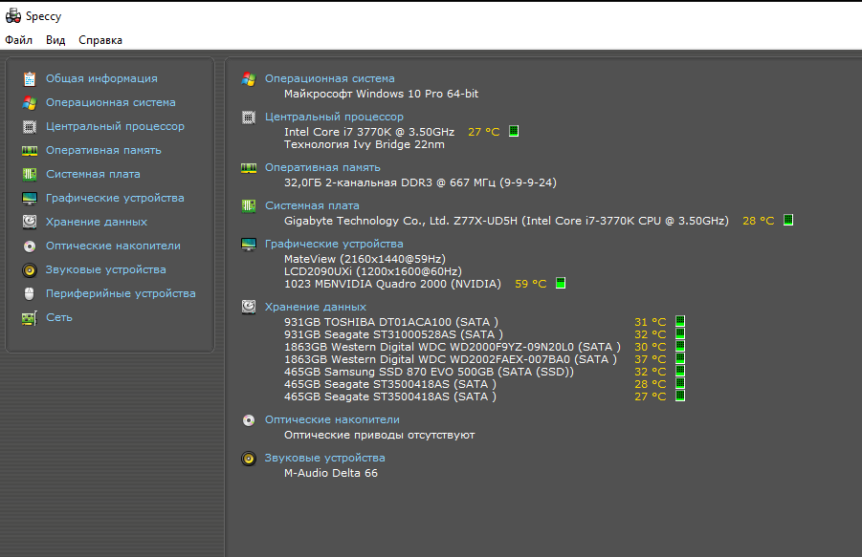Click the Gigabyte Z77X-UD5H motherboard line
Viewport: 862px width, 557px height.
click(x=506, y=221)
